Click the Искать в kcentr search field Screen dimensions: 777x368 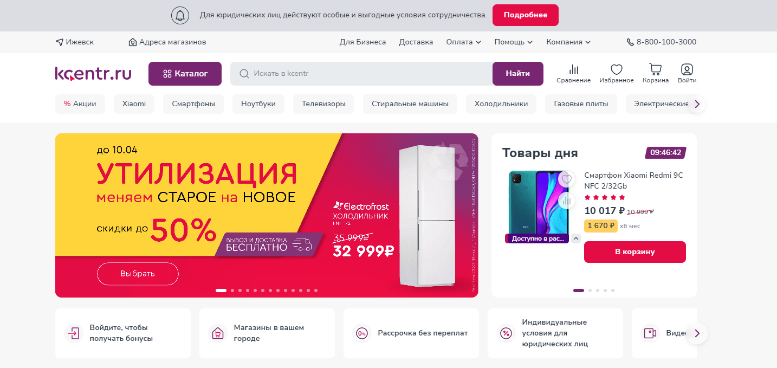click(361, 74)
